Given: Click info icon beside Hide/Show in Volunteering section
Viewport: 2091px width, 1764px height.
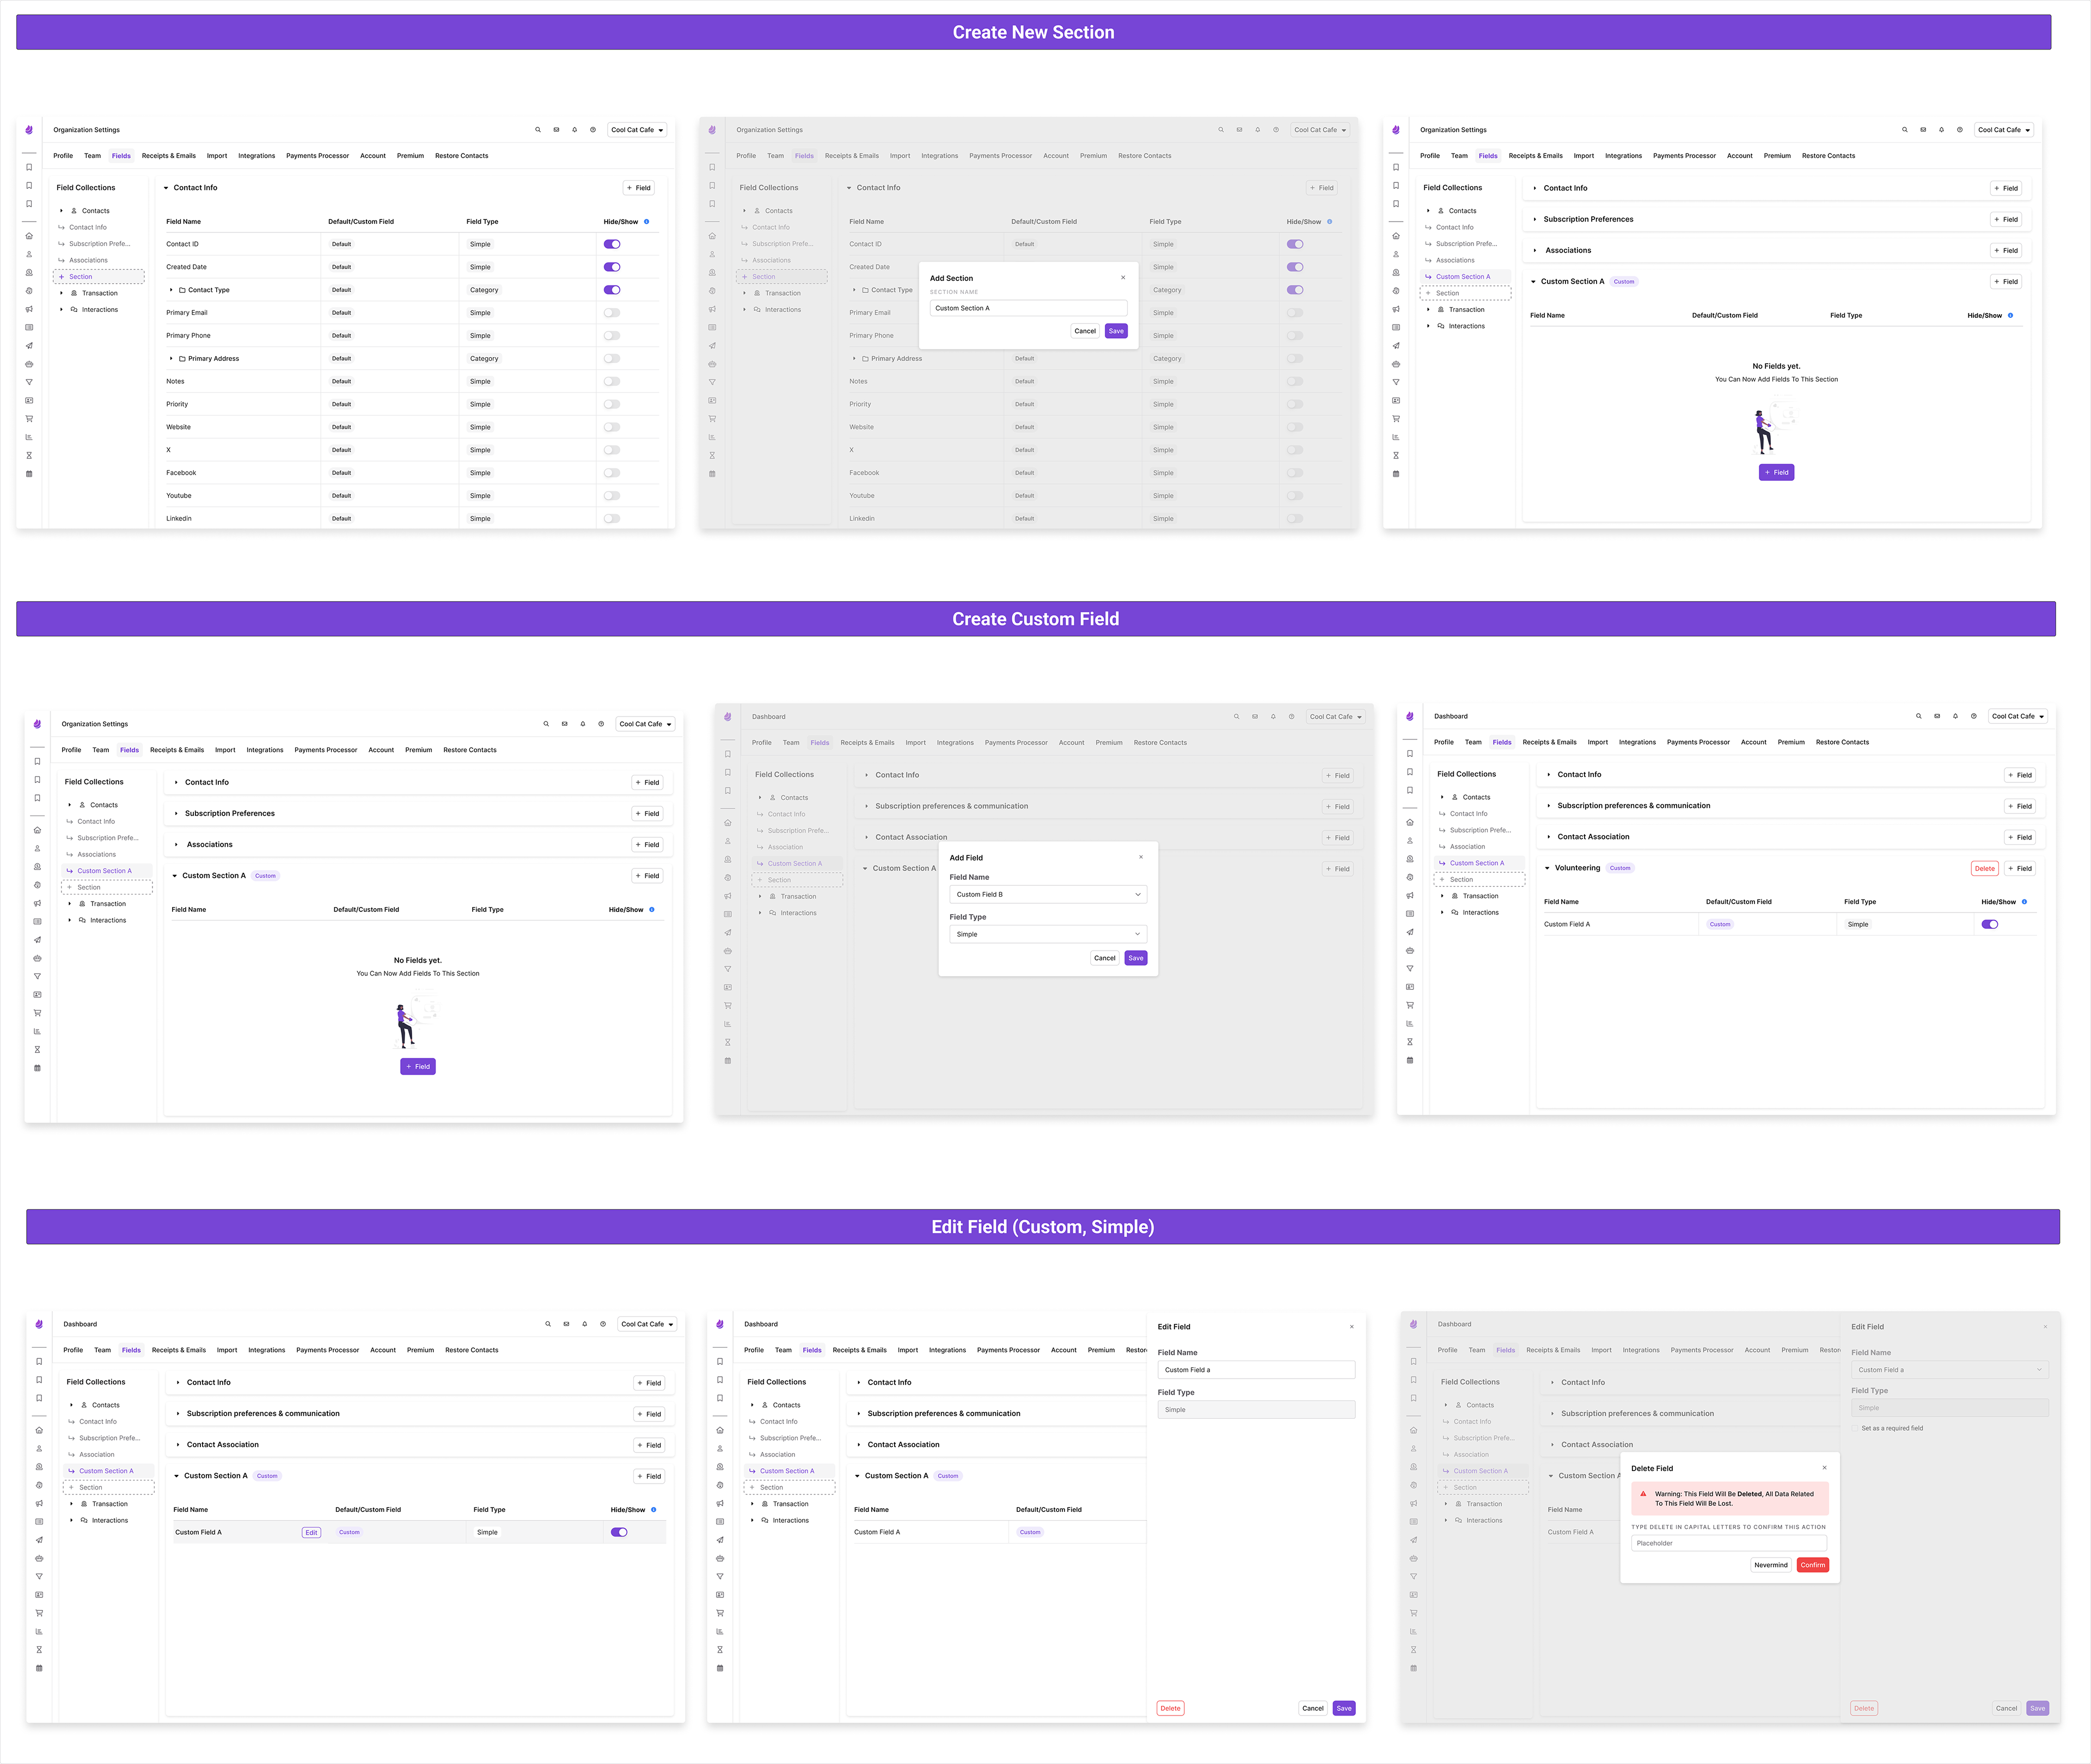Looking at the screenshot, I should click(2024, 902).
